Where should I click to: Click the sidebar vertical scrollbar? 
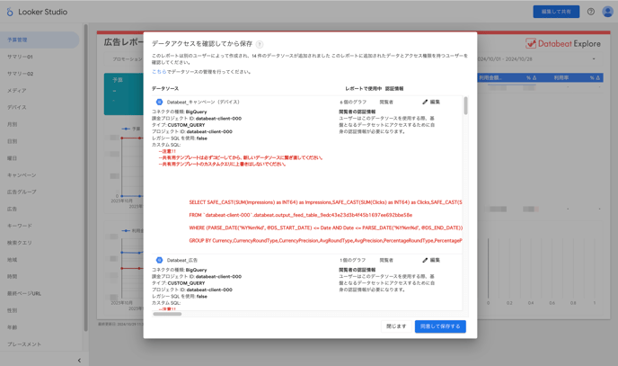85,177
